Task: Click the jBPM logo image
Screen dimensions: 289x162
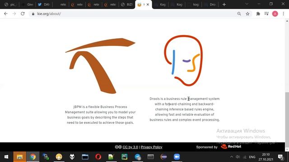Action: coord(100,66)
